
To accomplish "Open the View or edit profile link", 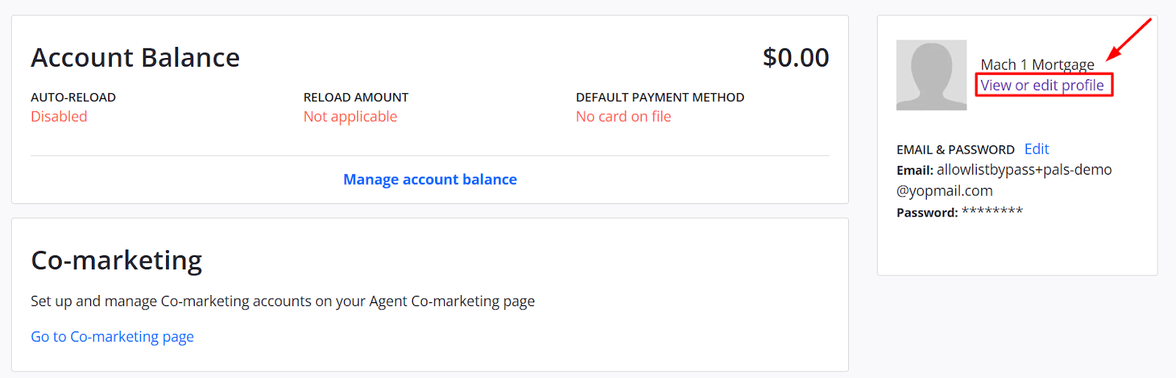I will (1042, 85).
